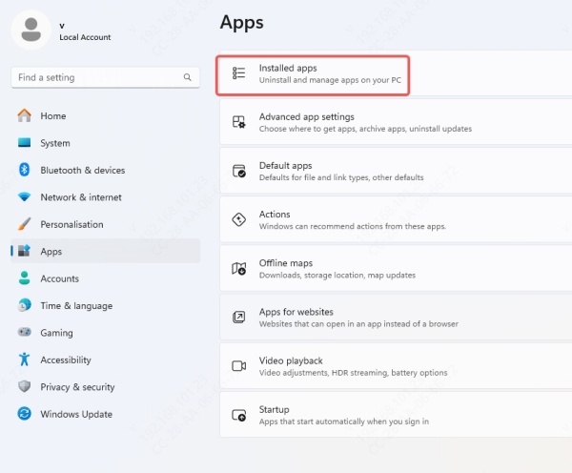Click the Apps sidebar icon
This screenshot has height=473, width=572.
(25, 251)
